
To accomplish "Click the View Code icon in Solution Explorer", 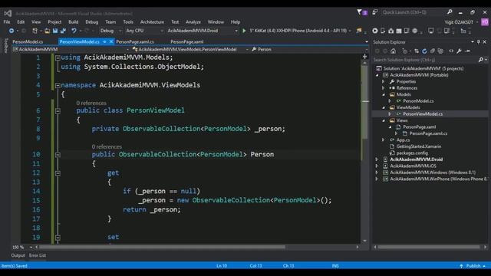I will coord(451,51).
